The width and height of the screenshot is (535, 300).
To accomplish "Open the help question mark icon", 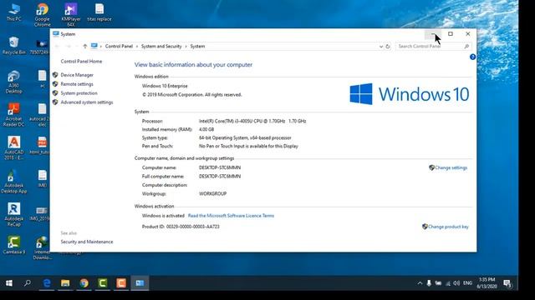I will [x=472, y=57].
